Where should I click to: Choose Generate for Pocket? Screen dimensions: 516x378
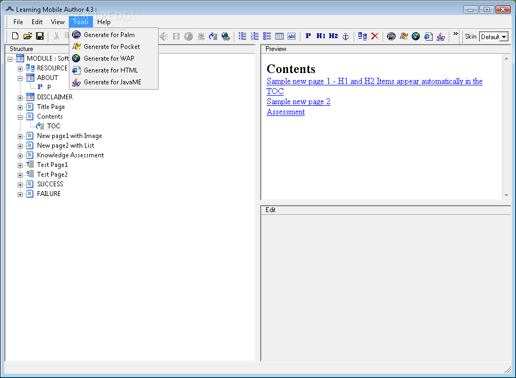click(113, 47)
